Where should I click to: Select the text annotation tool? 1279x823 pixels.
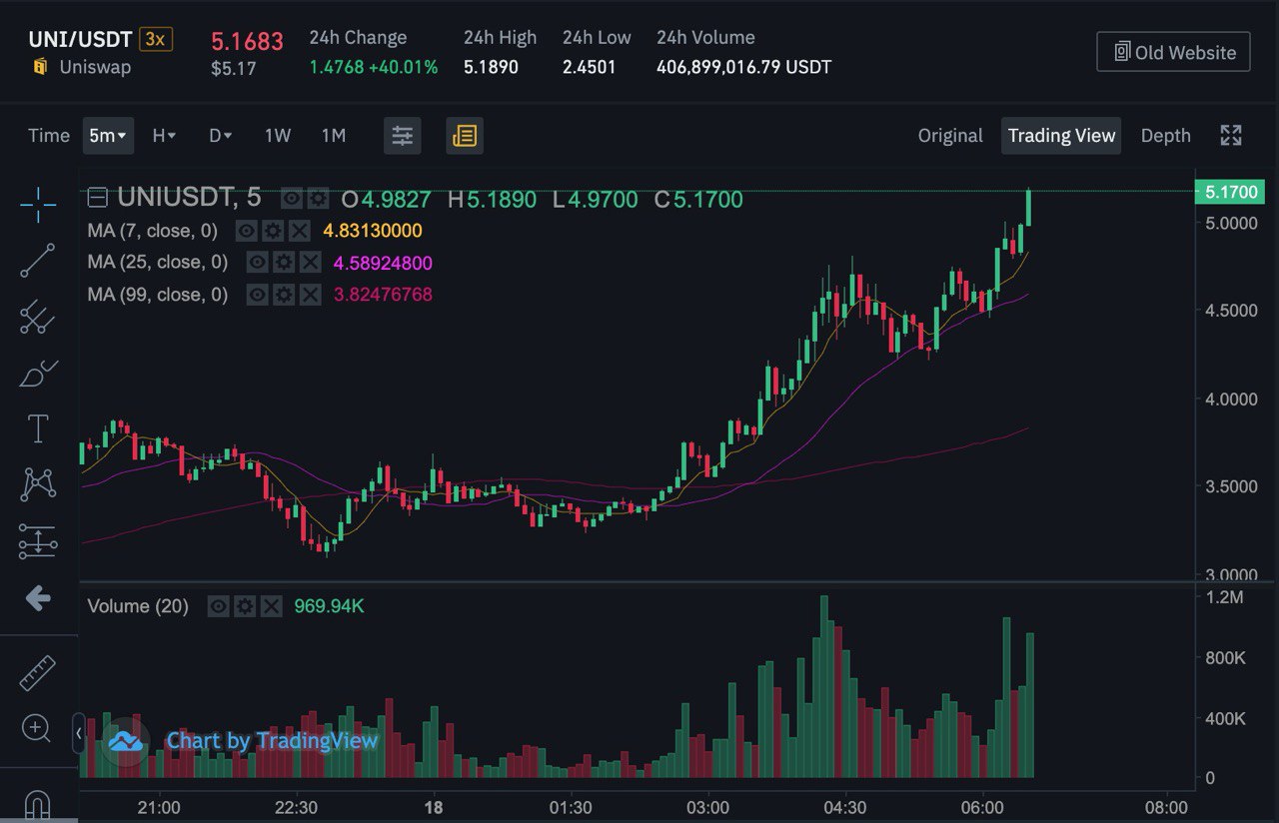(38, 429)
